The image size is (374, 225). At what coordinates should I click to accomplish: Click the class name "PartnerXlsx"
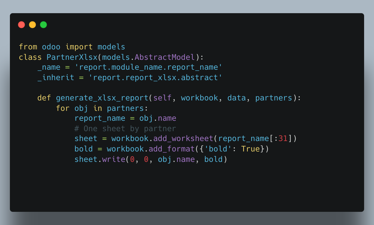click(x=72, y=57)
